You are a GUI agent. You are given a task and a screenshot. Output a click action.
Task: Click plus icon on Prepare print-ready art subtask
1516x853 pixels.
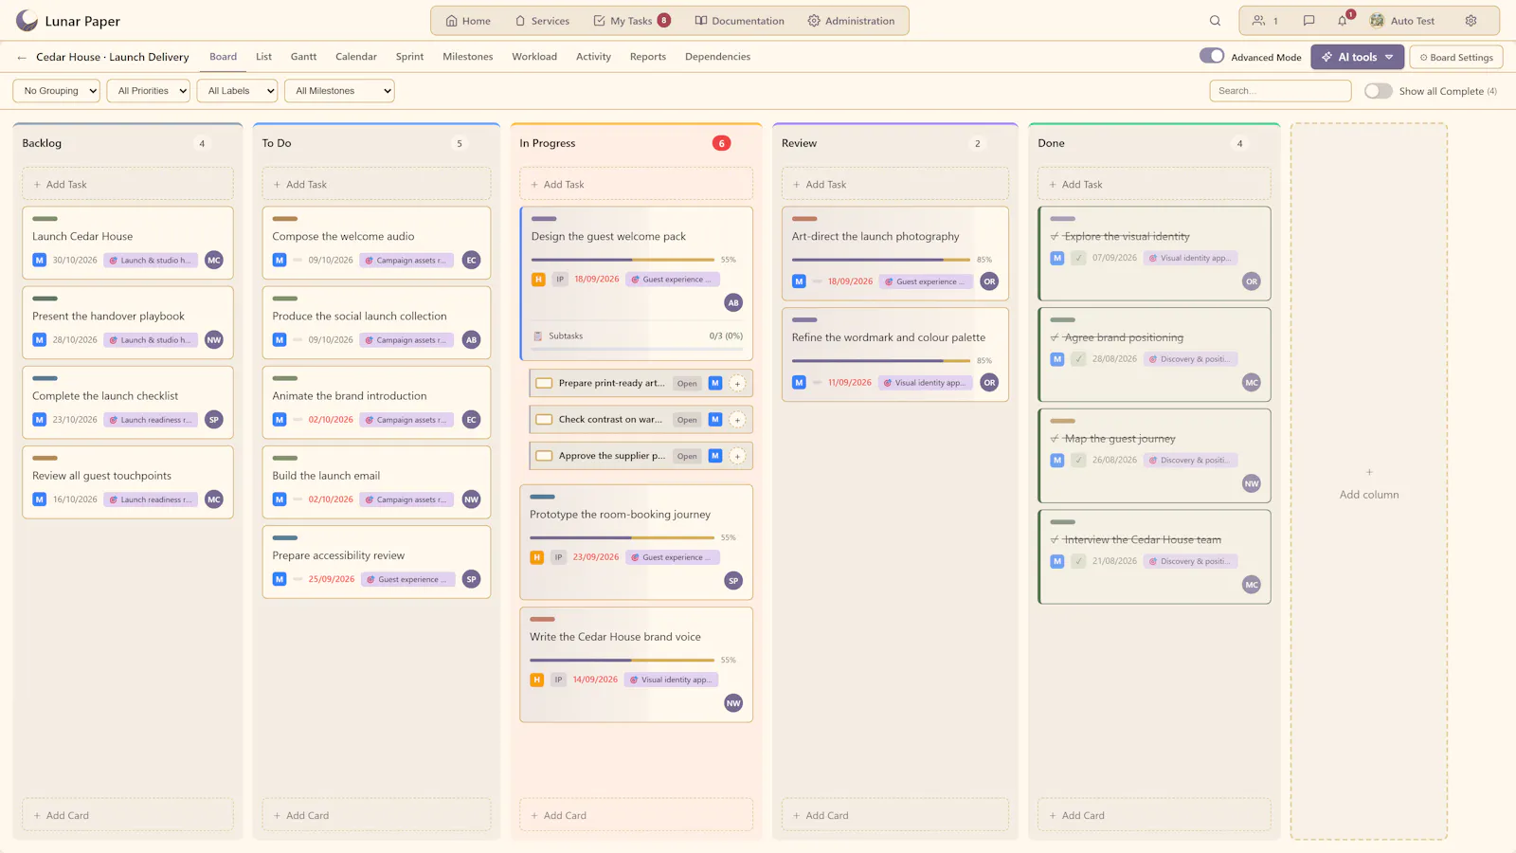click(x=737, y=384)
